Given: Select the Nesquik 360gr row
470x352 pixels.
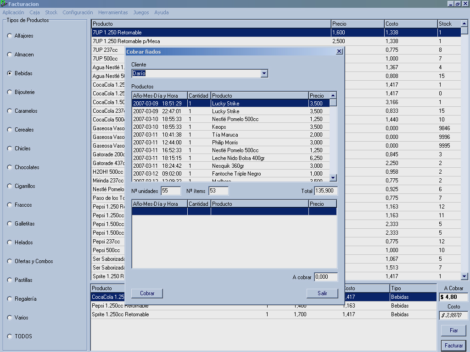Looking at the screenshot, I should [231, 166].
